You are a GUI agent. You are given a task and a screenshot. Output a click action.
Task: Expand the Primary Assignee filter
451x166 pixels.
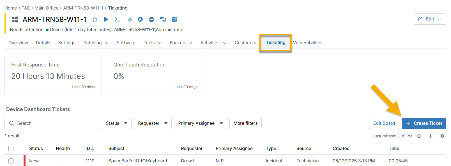point(200,123)
